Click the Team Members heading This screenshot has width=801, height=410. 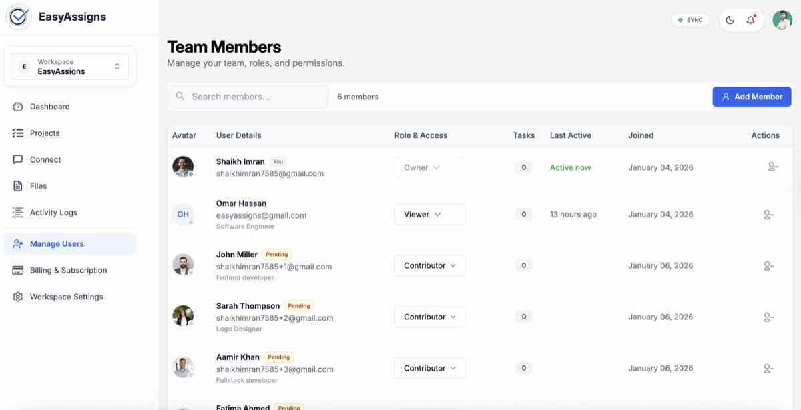224,47
